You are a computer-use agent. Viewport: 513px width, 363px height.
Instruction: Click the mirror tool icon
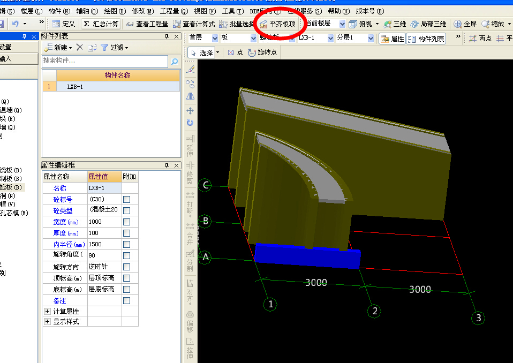tap(190, 96)
